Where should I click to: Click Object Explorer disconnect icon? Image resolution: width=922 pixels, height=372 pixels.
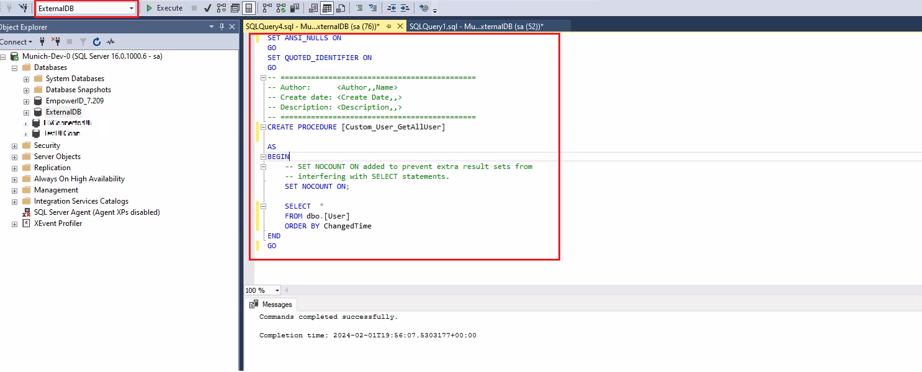coord(56,41)
